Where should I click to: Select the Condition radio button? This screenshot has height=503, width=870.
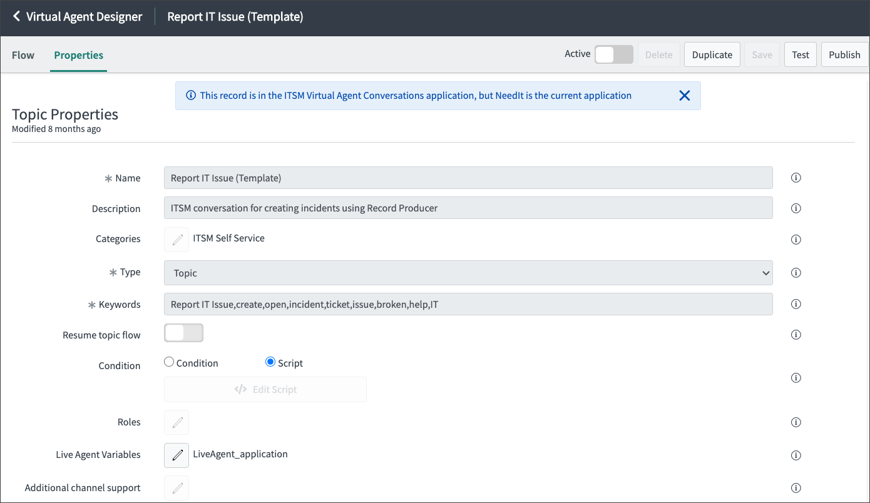click(x=168, y=362)
